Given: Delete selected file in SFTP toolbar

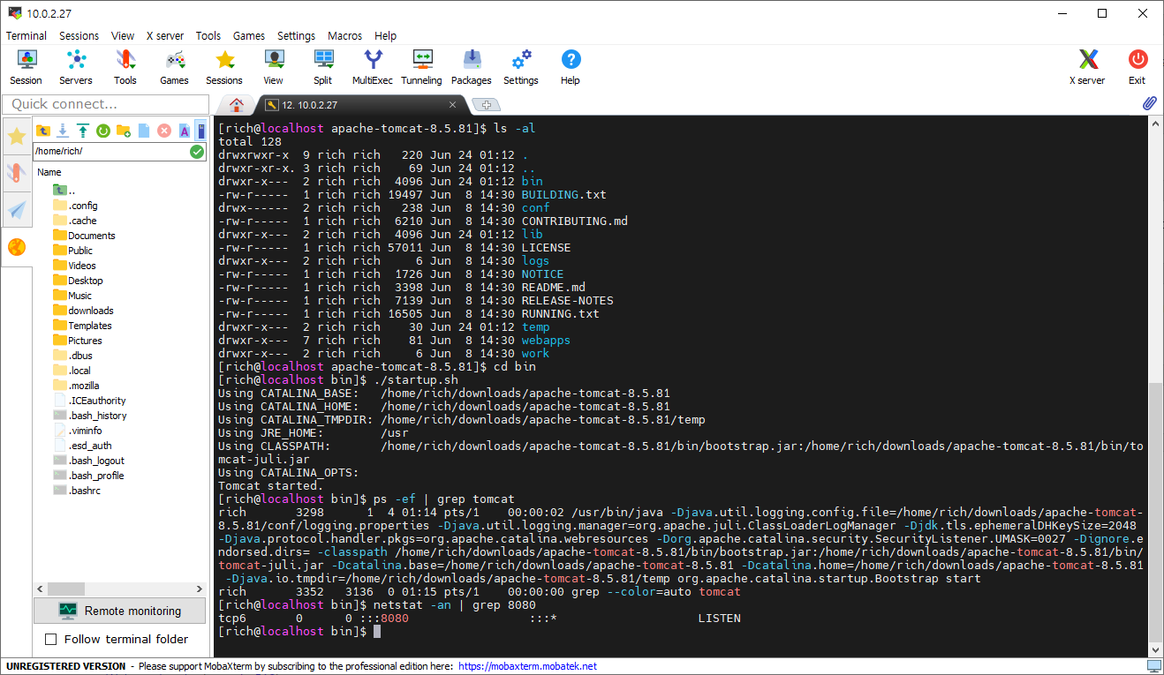Looking at the screenshot, I should click(164, 131).
